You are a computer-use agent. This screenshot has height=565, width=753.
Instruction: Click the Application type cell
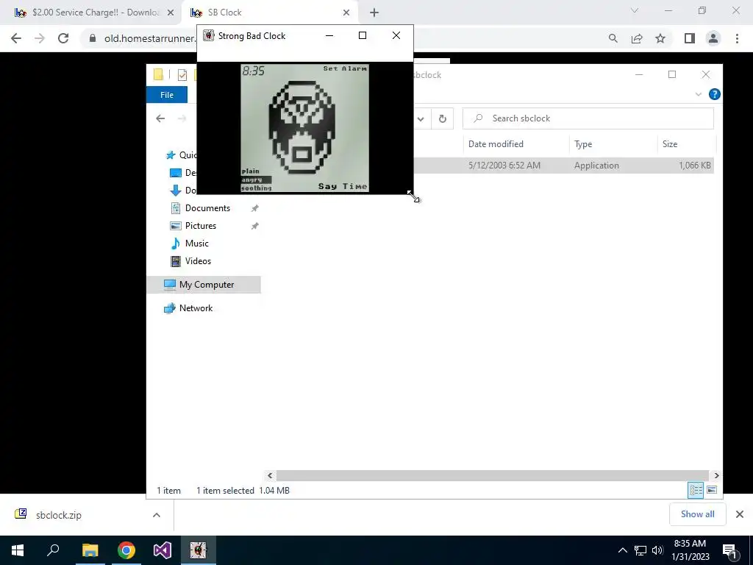tap(596, 166)
